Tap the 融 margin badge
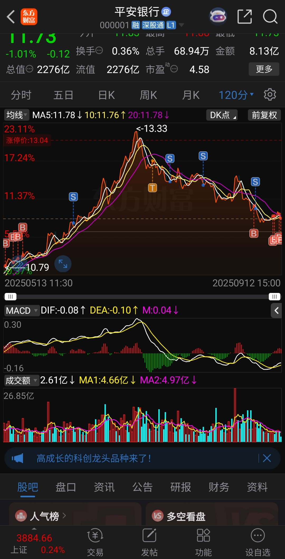Viewport: 285px width, 559px height. coord(136,25)
